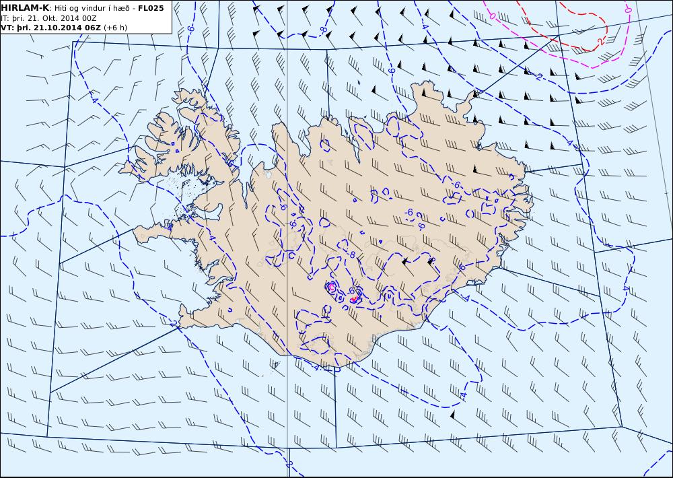Screen dimensions: 673x478
Task: Click the red '2' isotherm contour label
Action: [x=601, y=42]
